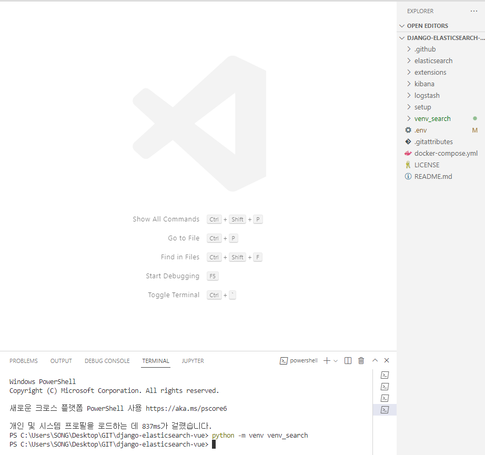Open the Explorer more actions ellipsis

point(473,11)
